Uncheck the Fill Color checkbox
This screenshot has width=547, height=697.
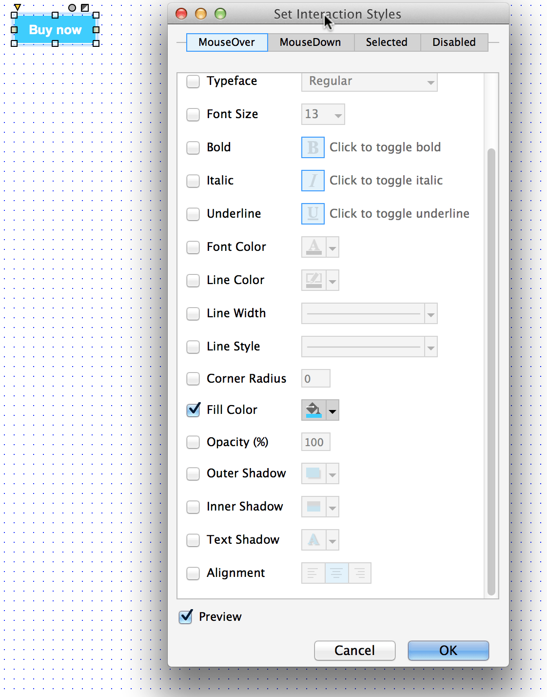coord(194,410)
